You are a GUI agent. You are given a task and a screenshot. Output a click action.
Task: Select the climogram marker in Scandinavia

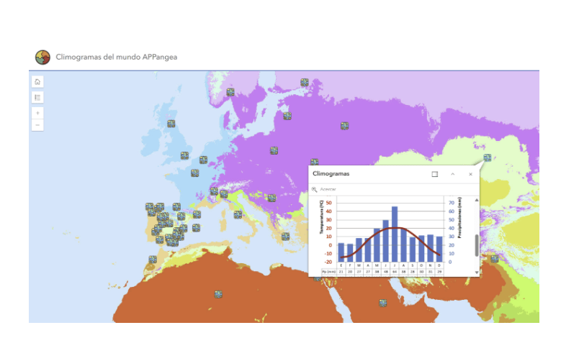[x=230, y=92]
